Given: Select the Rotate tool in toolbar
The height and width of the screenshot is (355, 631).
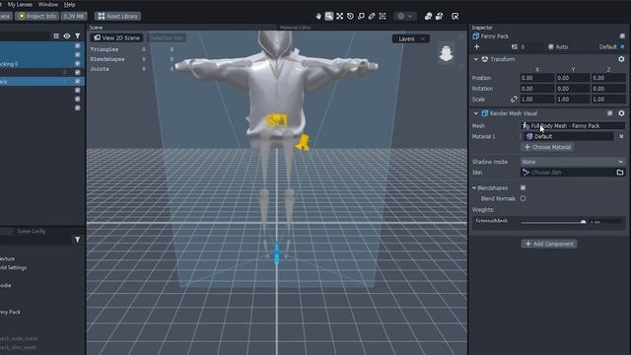Looking at the screenshot, I should (x=351, y=16).
